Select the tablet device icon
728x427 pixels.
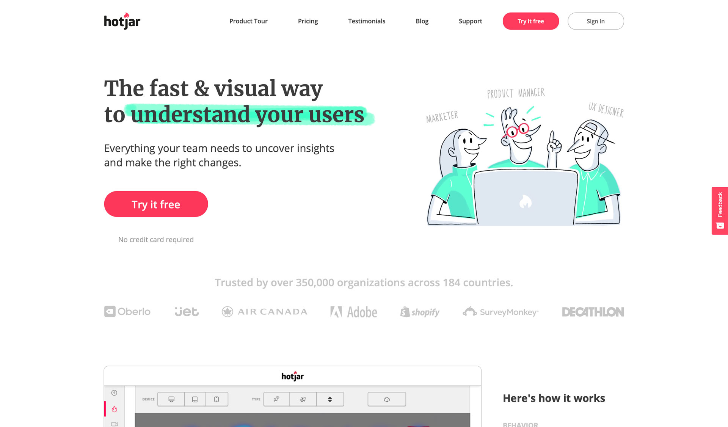(x=195, y=399)
